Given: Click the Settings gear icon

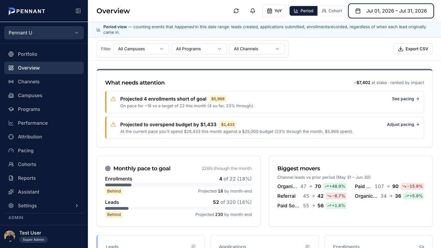Looking at the screenshot, I should click(11, 206).
